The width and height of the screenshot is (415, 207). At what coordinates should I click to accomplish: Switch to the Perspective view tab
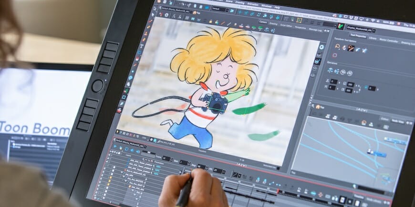pos(301,28)
